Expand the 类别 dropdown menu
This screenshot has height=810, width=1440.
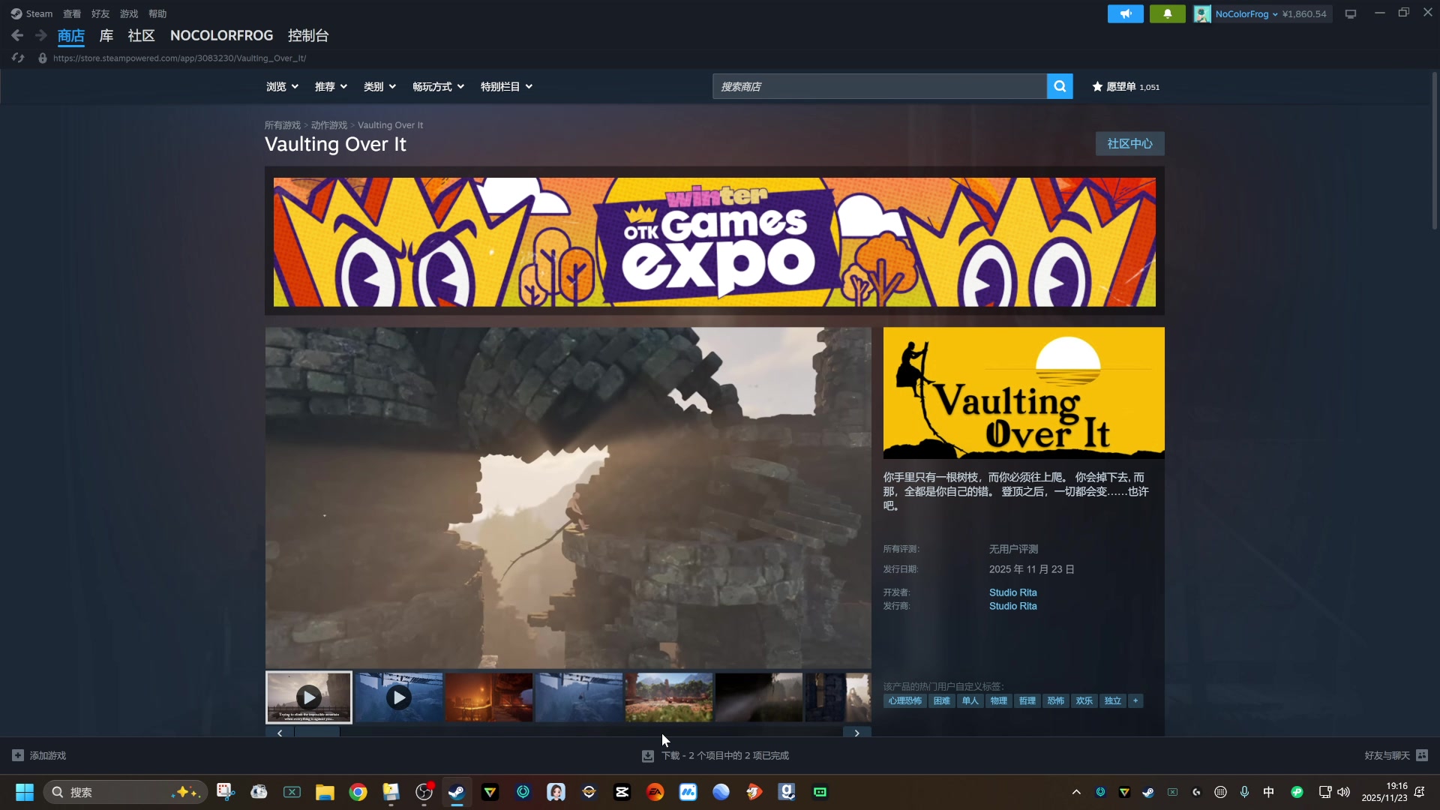[x=379, y=87]
